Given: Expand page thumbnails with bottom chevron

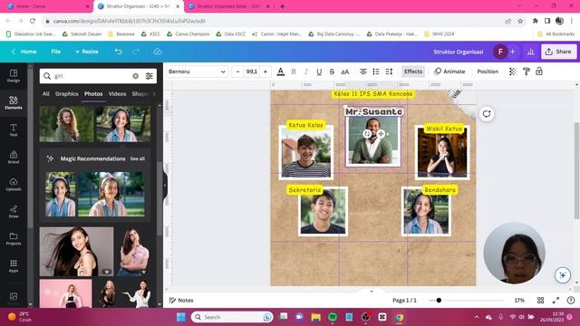Looking at the screenshot, I should click(372, 292).
